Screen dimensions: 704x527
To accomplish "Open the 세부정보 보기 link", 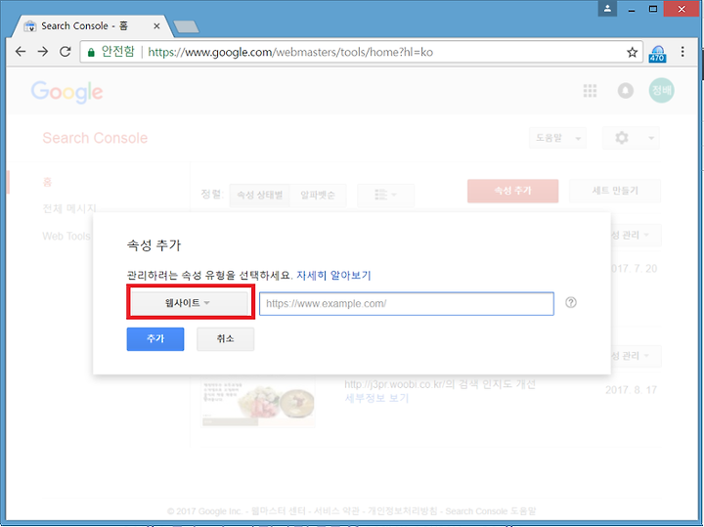I will (376, 398).
